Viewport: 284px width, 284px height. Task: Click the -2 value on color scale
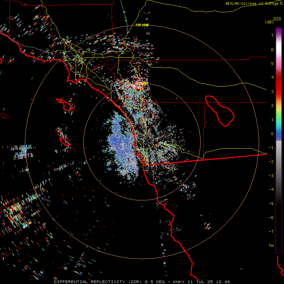click(x=271, y=162)
